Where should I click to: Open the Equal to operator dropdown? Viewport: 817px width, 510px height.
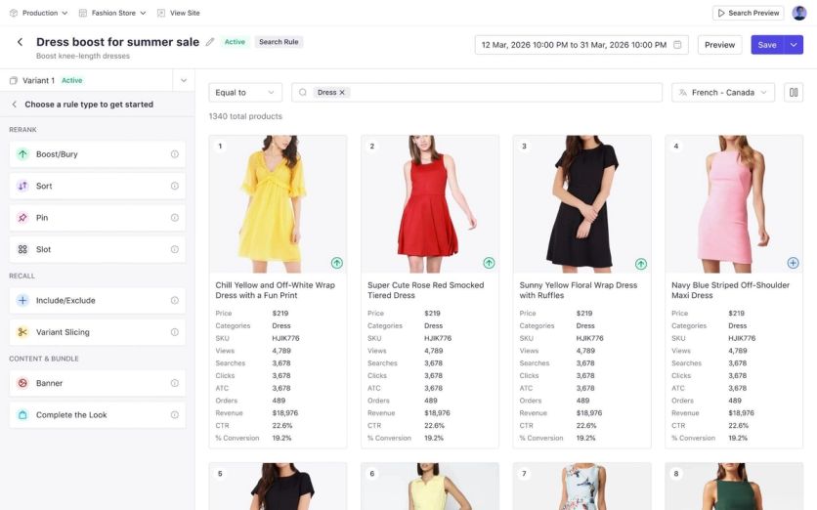(x=245, y=92)
